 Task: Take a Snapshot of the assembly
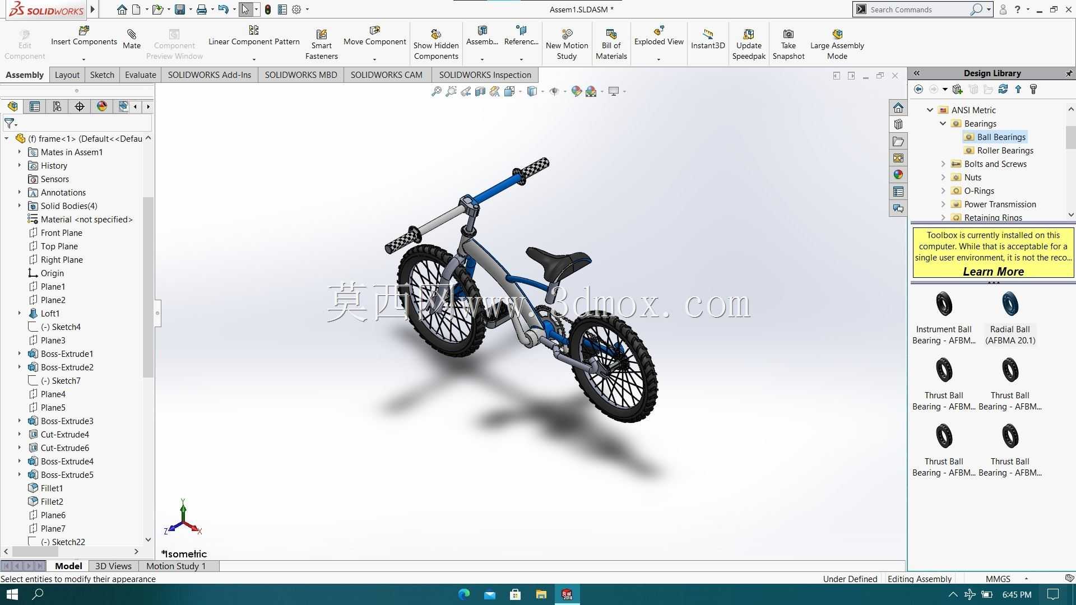click(789, 34)
